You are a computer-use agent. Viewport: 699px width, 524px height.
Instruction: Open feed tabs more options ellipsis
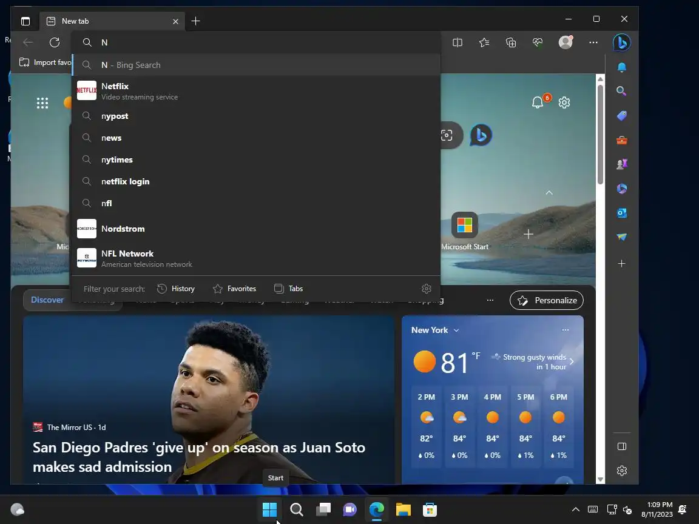(x=490, y=300)
